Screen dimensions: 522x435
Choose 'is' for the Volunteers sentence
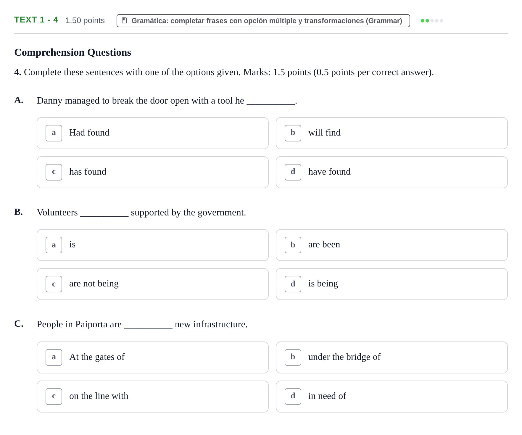click(152, 245)
